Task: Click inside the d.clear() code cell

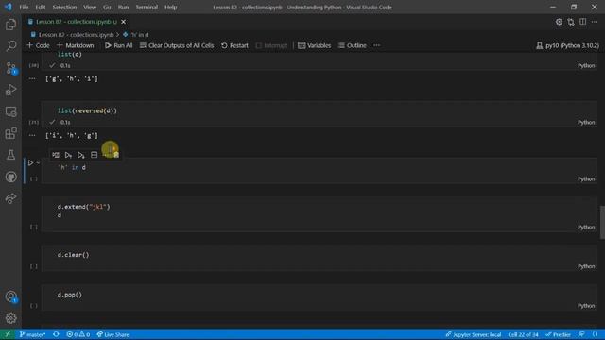Action: (320, 259)
